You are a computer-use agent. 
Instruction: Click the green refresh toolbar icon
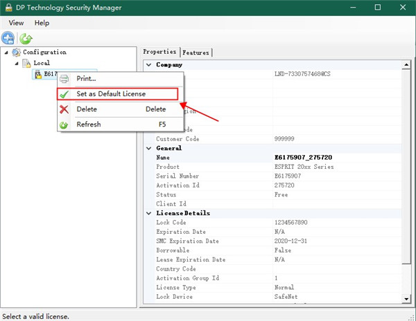[26, 39]
